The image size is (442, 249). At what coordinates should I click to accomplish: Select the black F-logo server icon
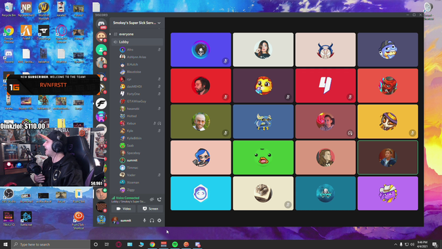point(102,104)
